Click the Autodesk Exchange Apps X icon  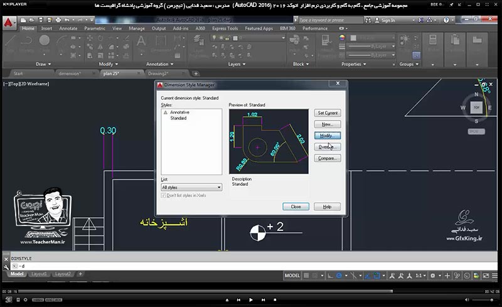(420, 20)
